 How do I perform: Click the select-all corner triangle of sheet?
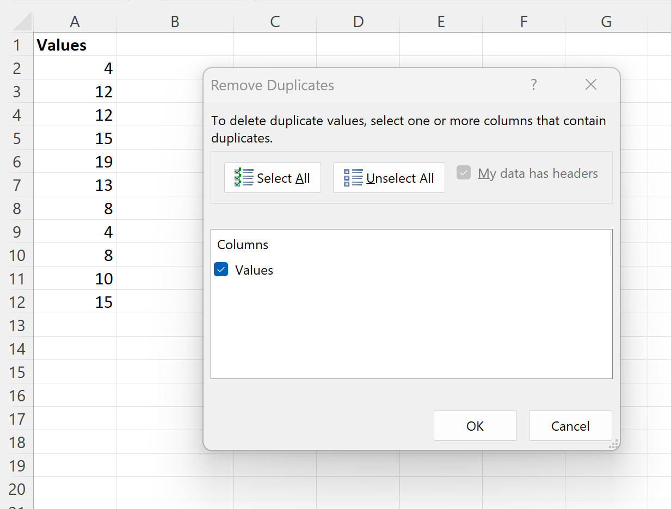pos(22,22)
